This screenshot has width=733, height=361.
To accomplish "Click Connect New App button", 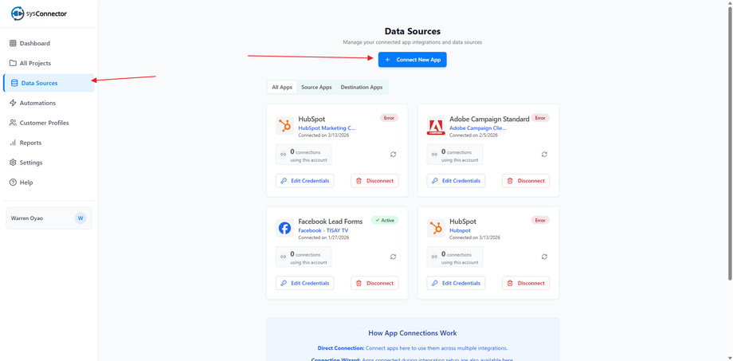I will coord(412,60).
